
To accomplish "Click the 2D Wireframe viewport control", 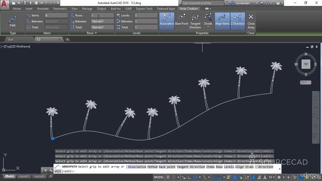I will click(x=21, y=47).
